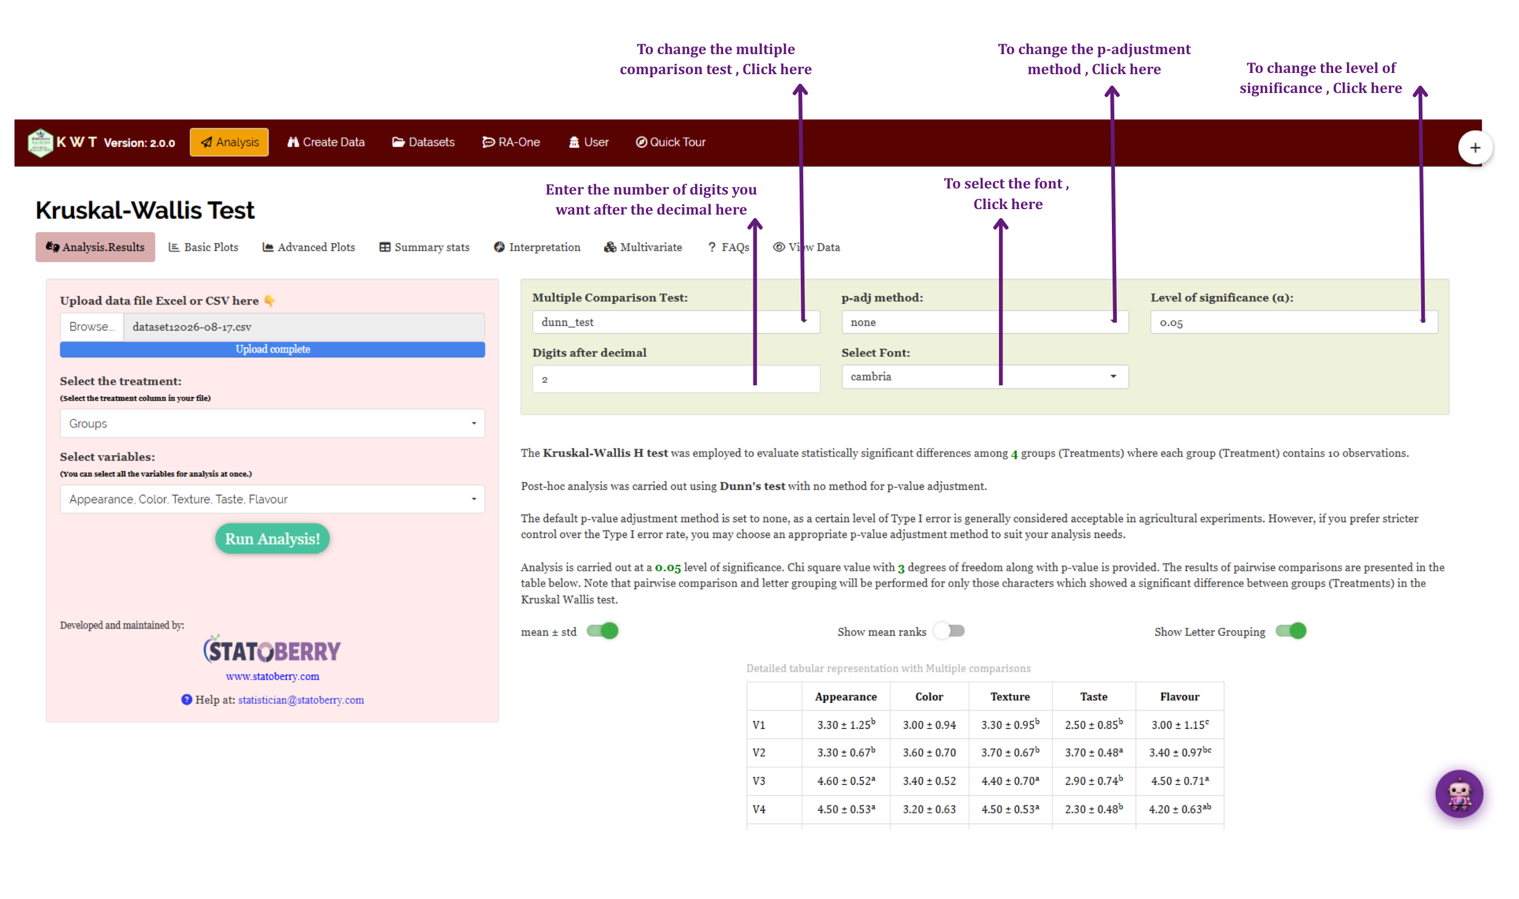The height and width of the screenshot is (899, 1519).
Task: Disable the Show Letter Grouping switch
Action: 1291,631
